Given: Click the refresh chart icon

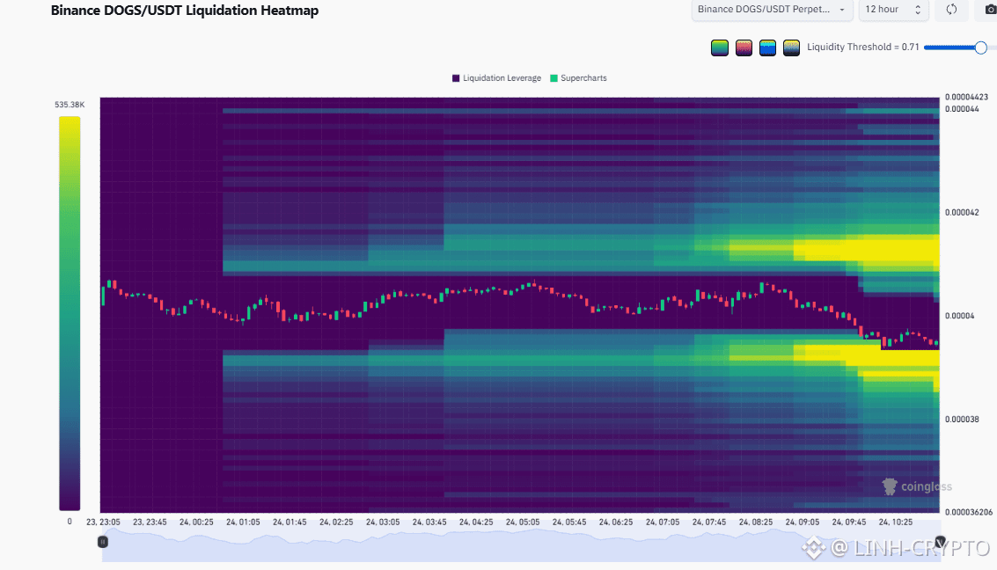Looking at the screenshot, I should pyautogui.click(x=951, y=10).
